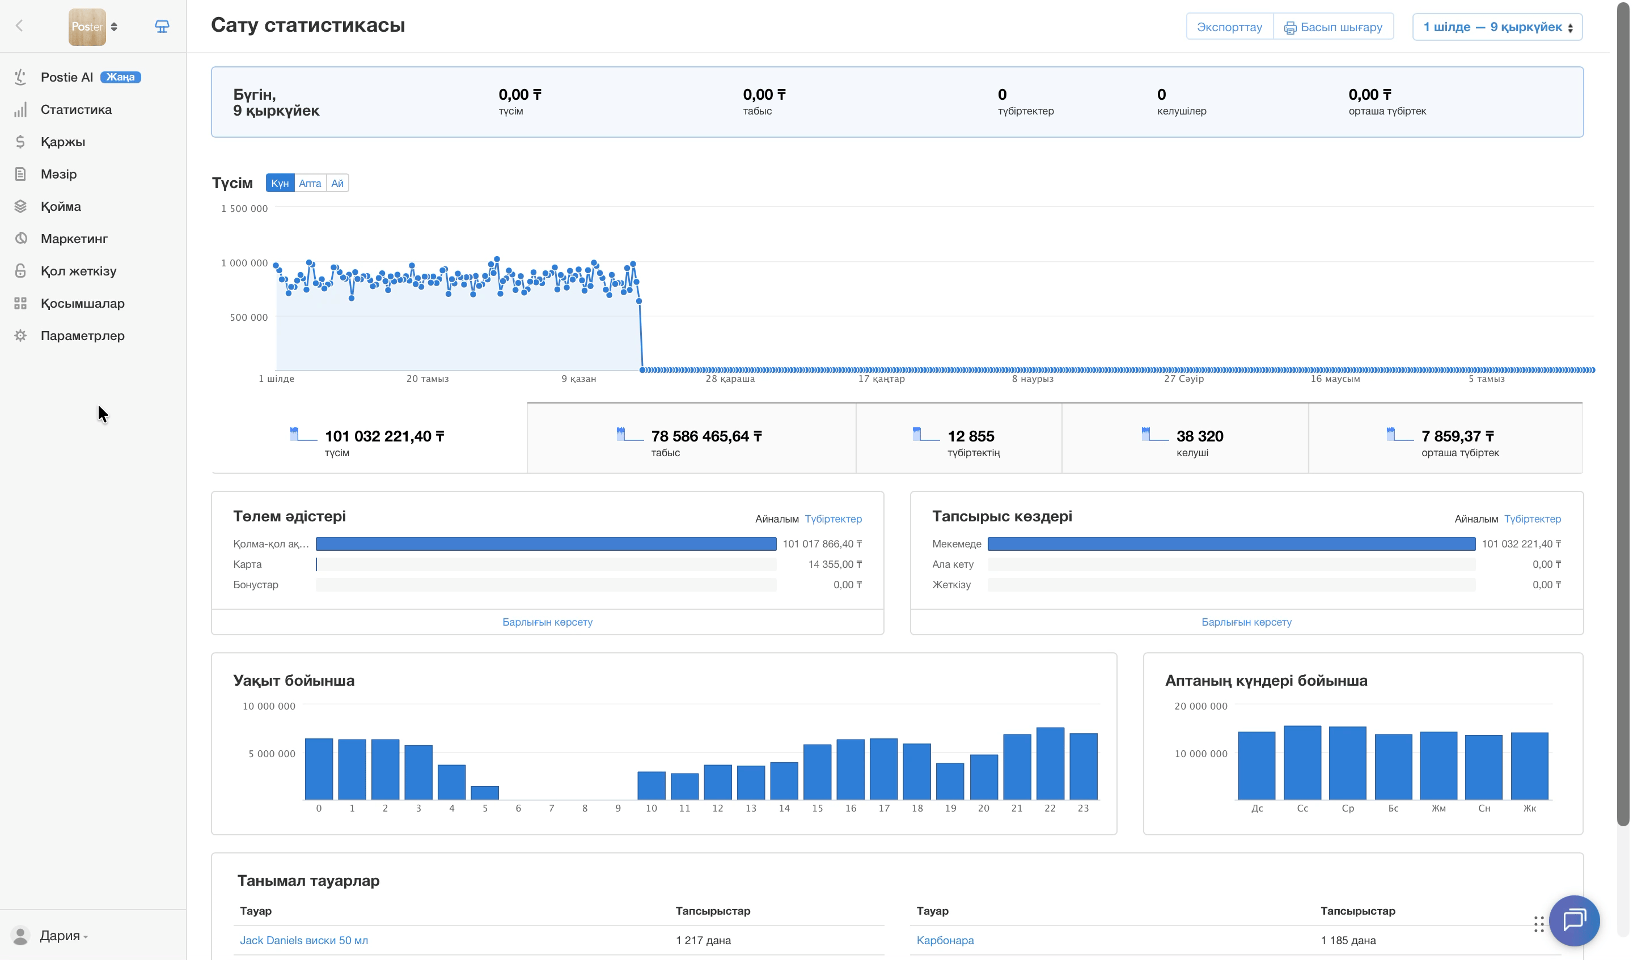The width and height of the screenshot is (1633, 960).
Task: Switch Тапсырыс көздері to Түбіртектер view
Action: pos(1532,519)
